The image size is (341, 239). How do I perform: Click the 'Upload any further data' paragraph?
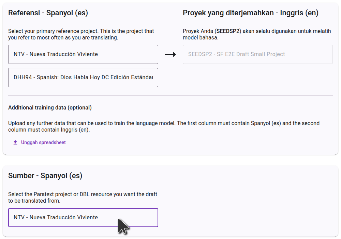164,126
